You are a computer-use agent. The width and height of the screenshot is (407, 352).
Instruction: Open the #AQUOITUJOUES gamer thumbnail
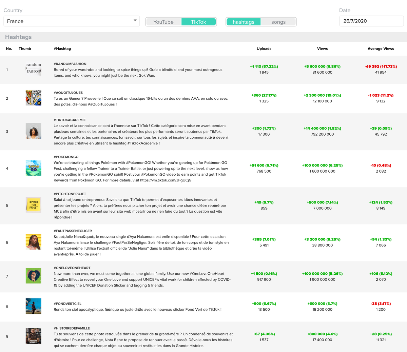[x=34, y=98]
